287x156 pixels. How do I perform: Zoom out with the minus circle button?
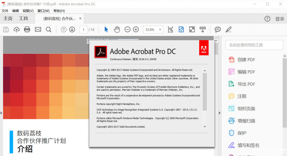(127, 30)
